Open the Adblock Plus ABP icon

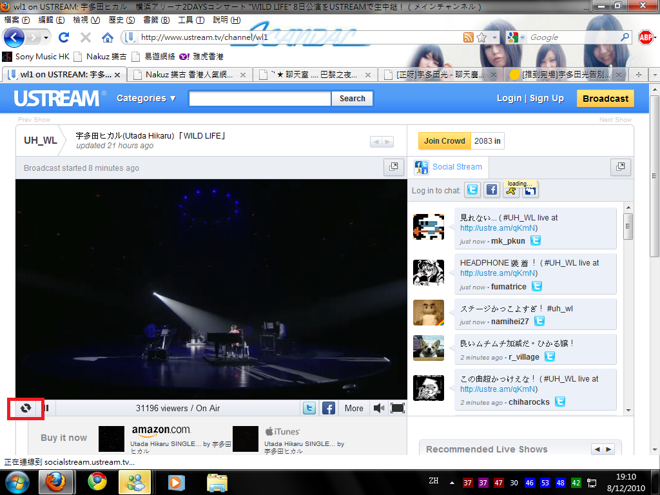coord(645,37)
